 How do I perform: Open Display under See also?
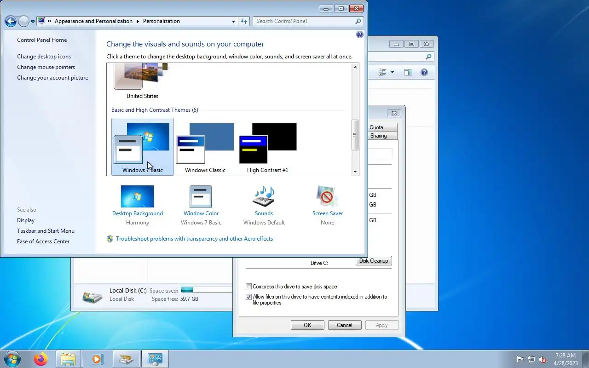[26, 220]
